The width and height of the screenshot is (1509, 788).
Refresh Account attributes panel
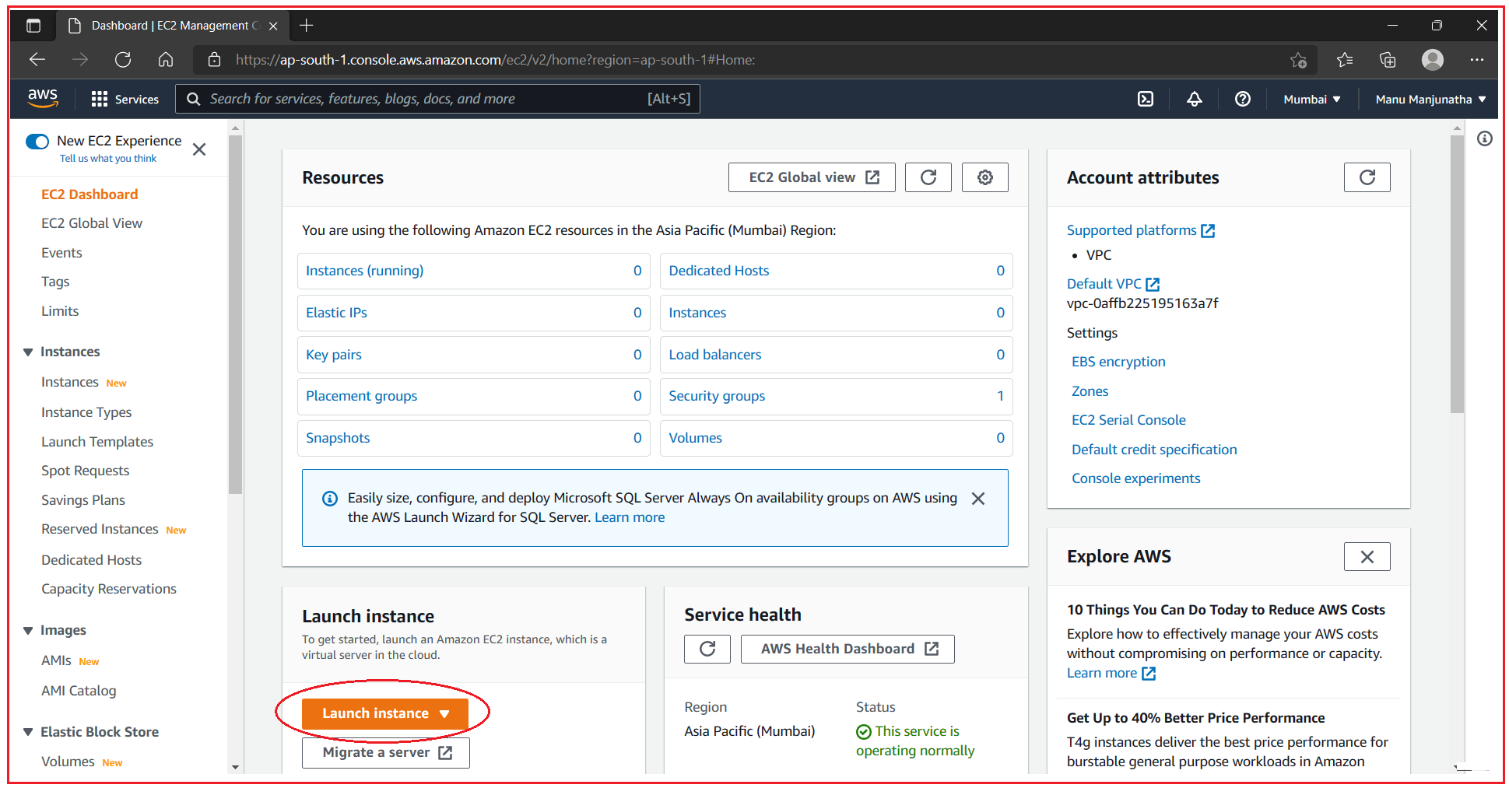1367,177
